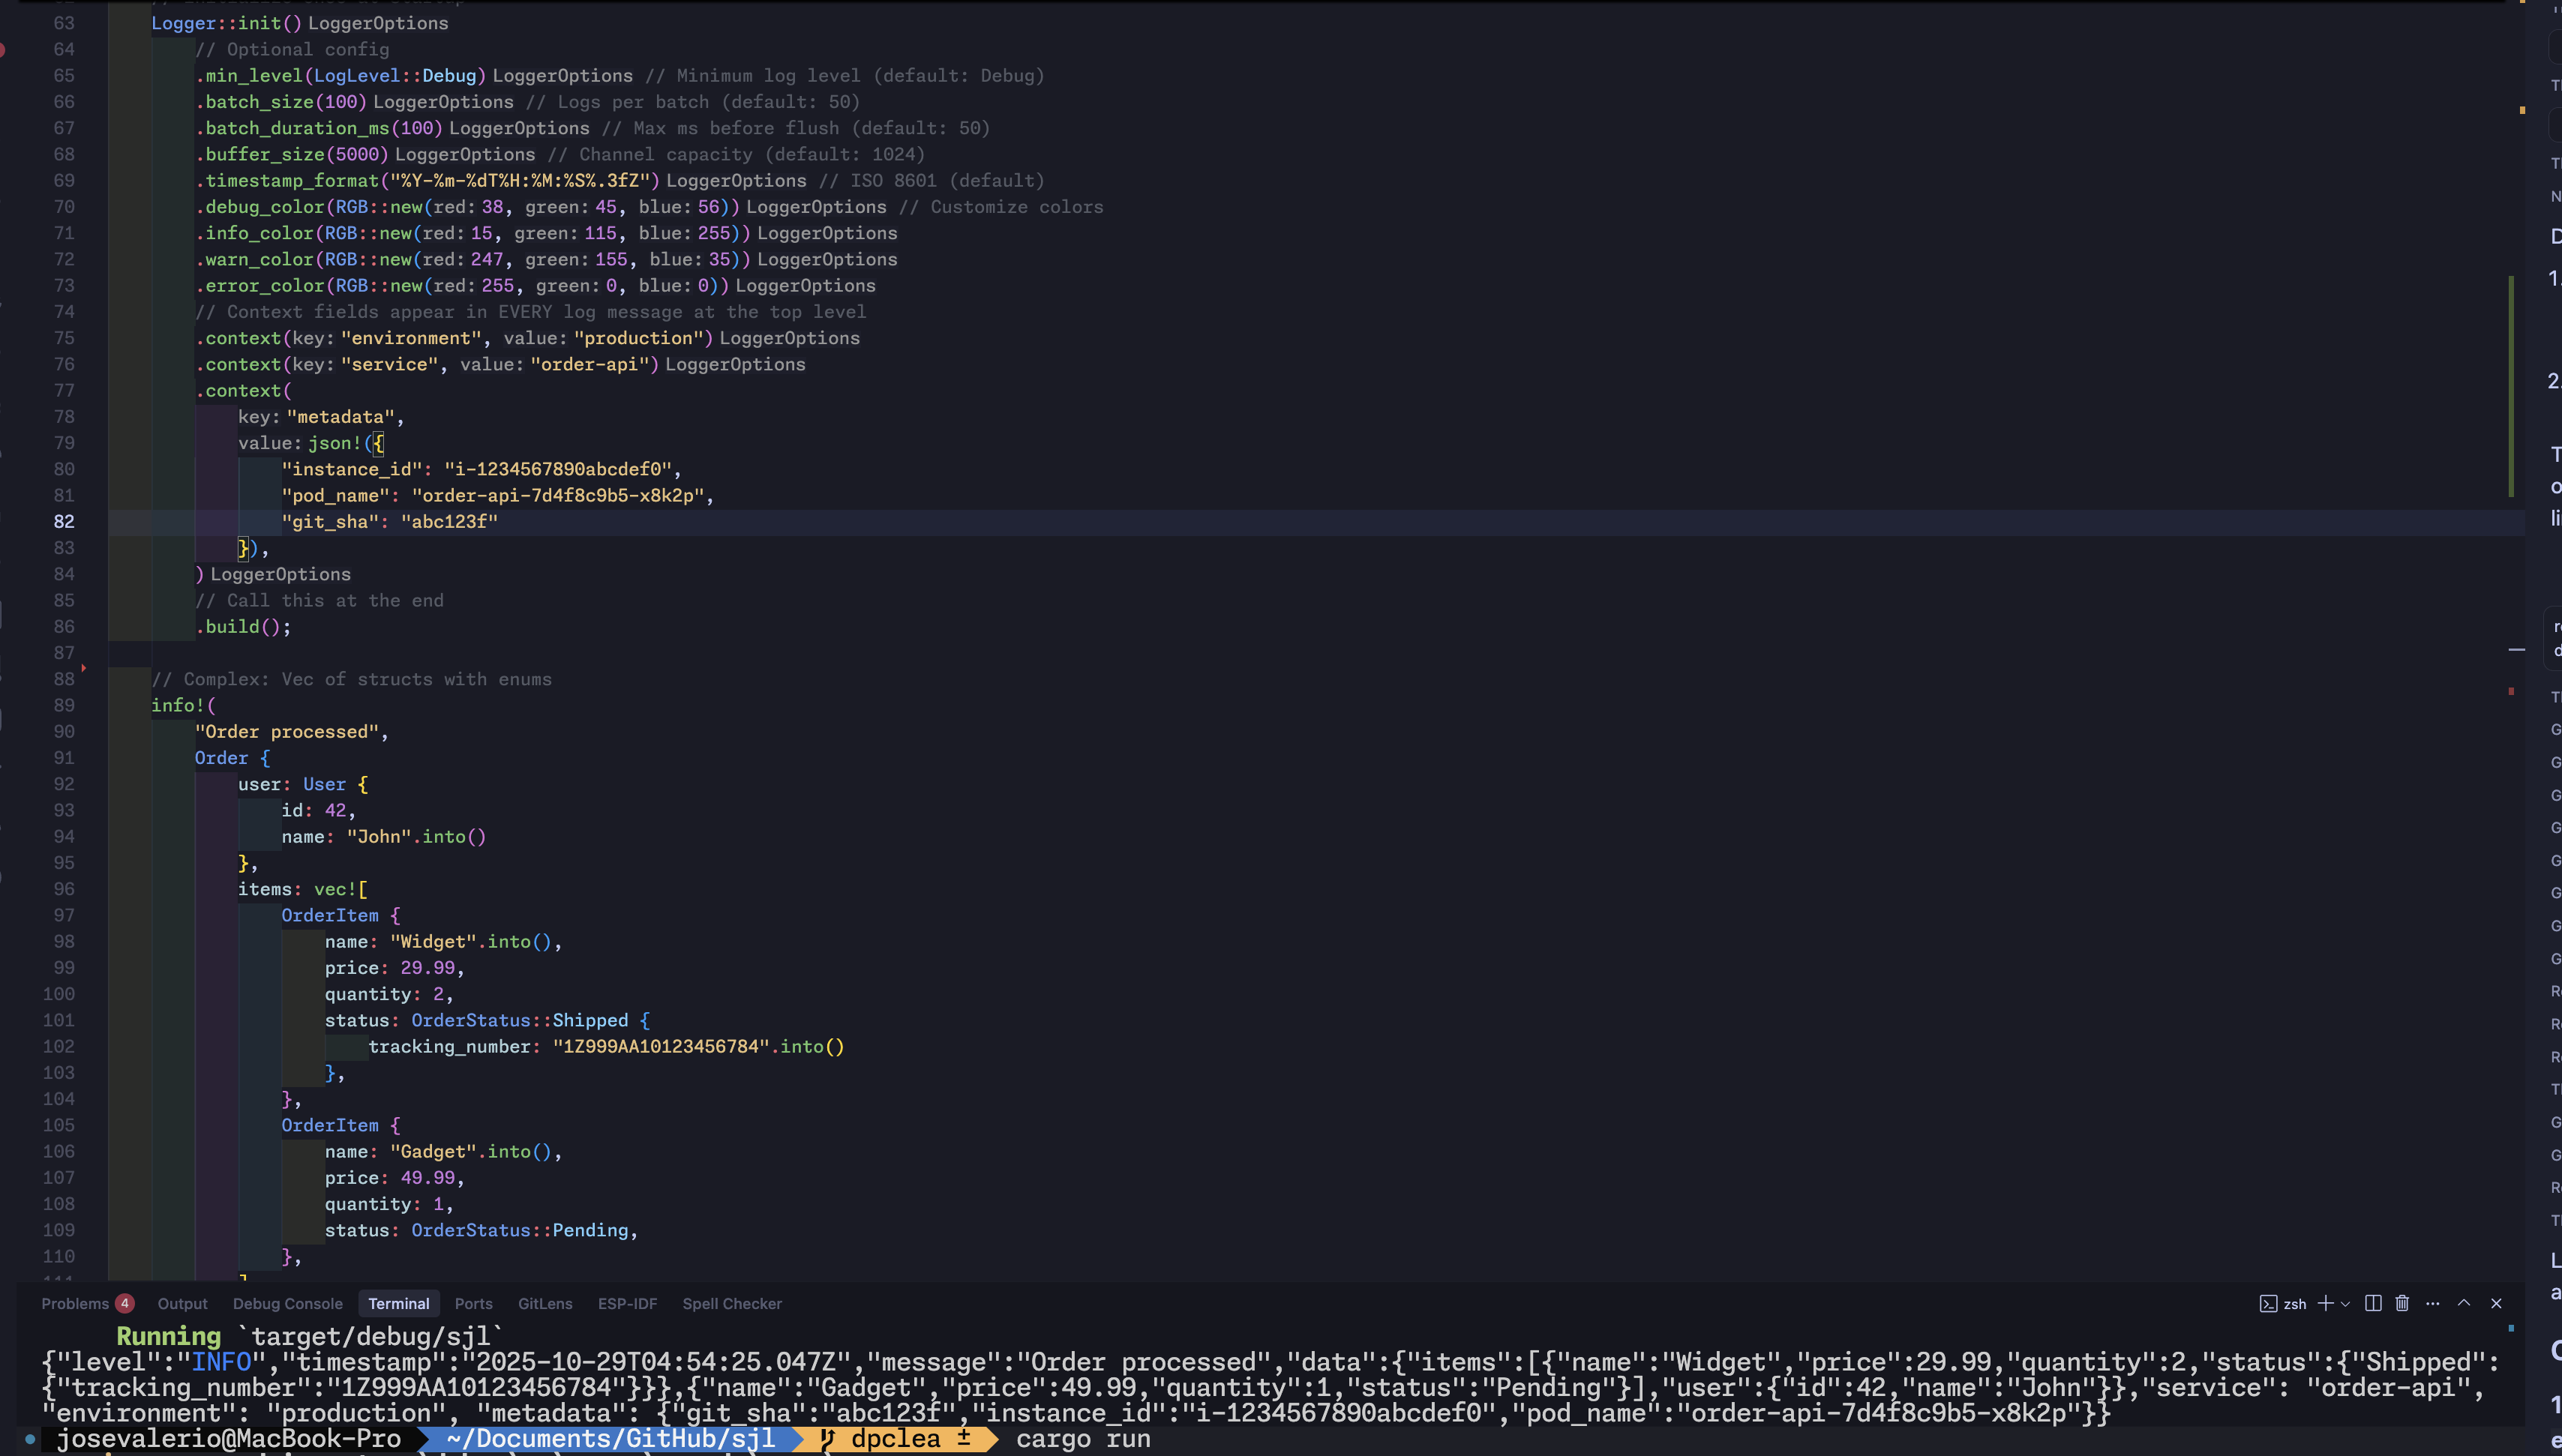This screenshot has height=1456, width=2562.
Task: Close the bottom panel with the X icon
Action: [2496, 1304]
